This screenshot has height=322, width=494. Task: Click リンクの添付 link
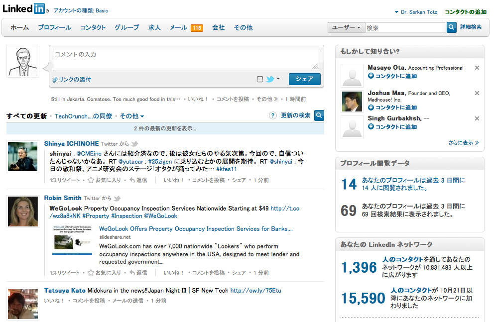point(75,80)
